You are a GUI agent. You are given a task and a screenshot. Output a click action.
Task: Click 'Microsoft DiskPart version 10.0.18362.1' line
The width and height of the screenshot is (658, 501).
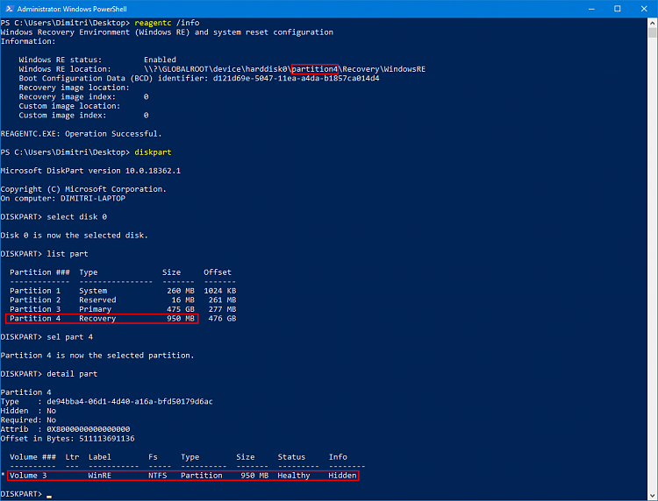(x=90, y=171)
